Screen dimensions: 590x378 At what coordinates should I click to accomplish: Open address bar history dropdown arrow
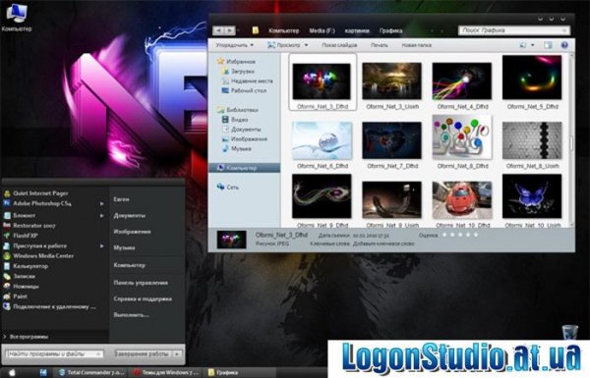(432, 30)
